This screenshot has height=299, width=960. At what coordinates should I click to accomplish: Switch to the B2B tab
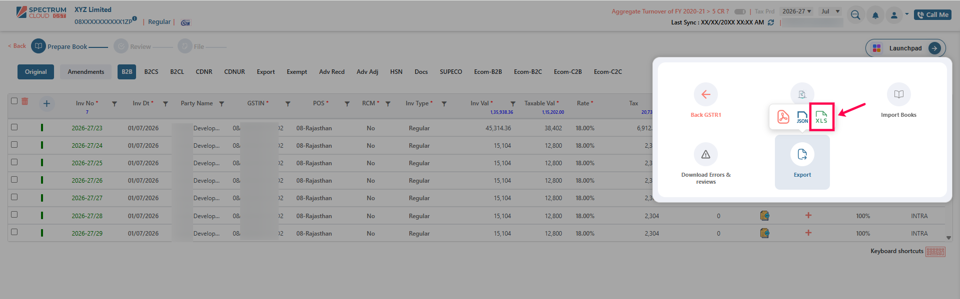127,72
